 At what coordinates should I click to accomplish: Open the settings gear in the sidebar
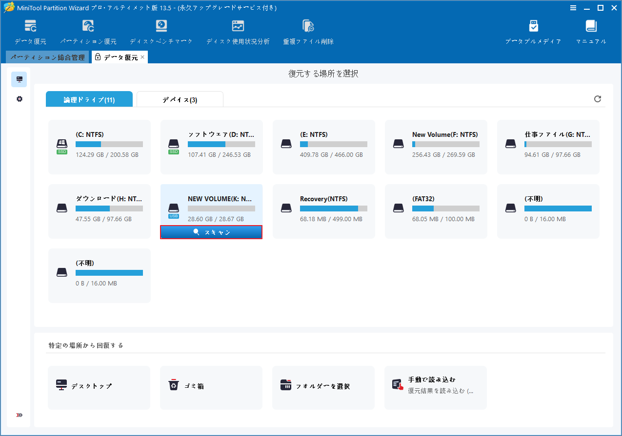coord(19,98)
